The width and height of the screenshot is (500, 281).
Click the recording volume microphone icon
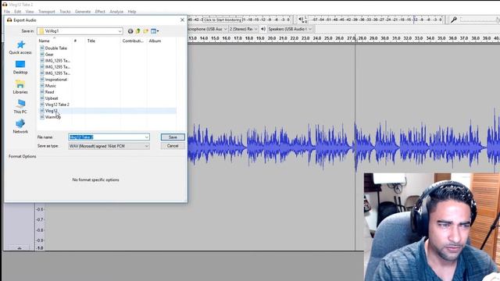pos(453,20)
